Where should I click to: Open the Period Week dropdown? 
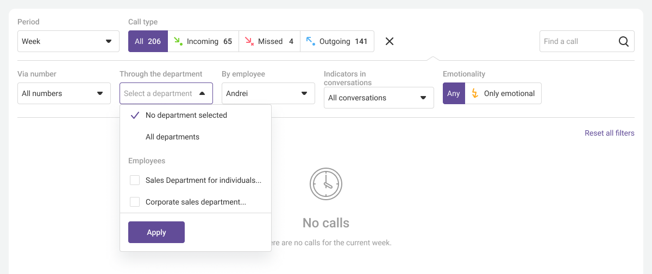(68, 41)
